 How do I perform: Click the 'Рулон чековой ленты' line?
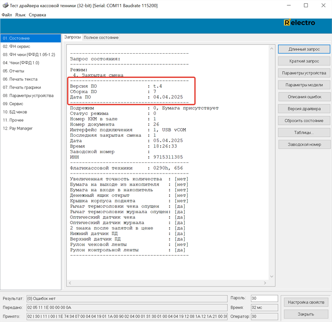[x=129, y=245]
